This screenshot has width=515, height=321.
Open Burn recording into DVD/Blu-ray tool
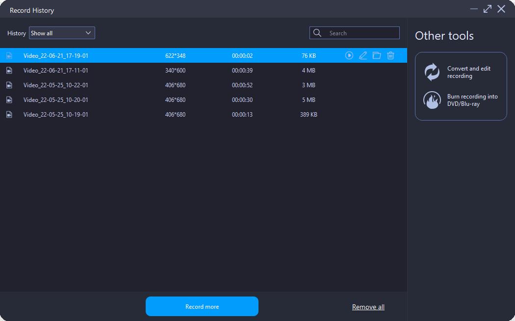472,100
